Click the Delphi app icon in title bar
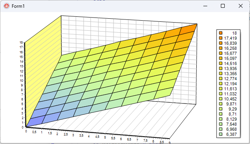Viewport: 250px width, 144px height. 7,6
